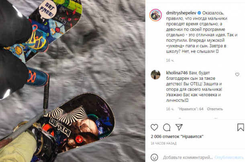Save the post with the bookmark icon

point(241,127)
